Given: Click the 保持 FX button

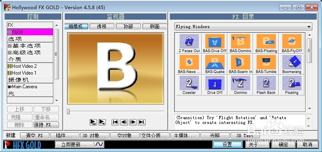Looking at the screenshot, I should (x=46, y=125).
